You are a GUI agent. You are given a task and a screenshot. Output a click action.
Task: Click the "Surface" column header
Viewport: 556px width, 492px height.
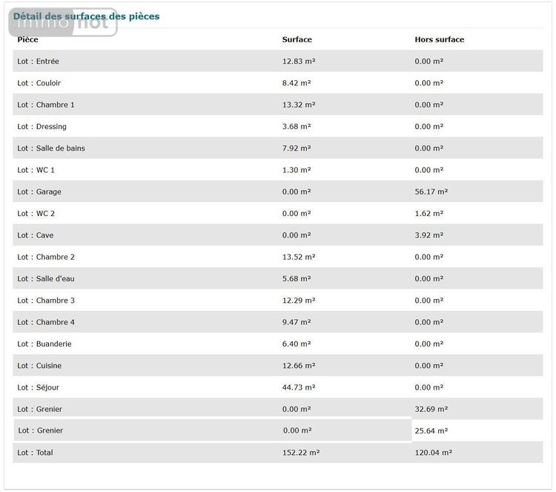point(297,39)
